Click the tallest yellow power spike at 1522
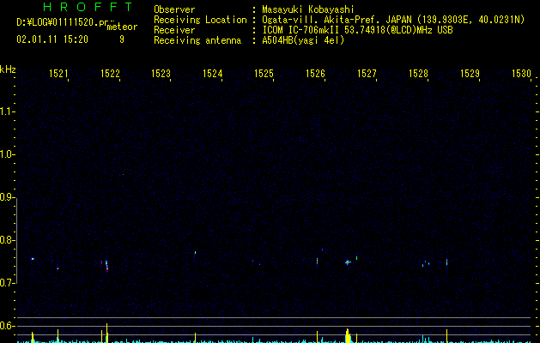 click(x=106, y=333)
